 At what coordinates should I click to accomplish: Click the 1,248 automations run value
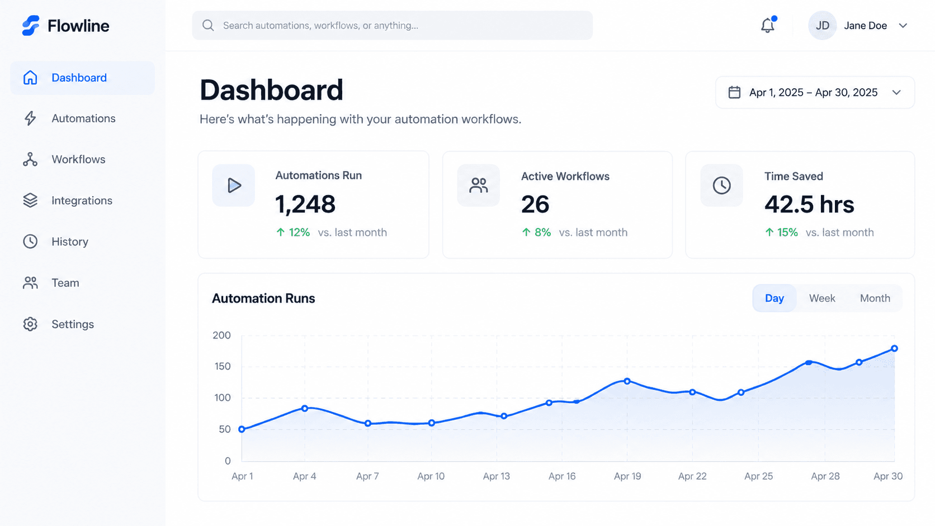pyautogui.click(x=305, y=204)
